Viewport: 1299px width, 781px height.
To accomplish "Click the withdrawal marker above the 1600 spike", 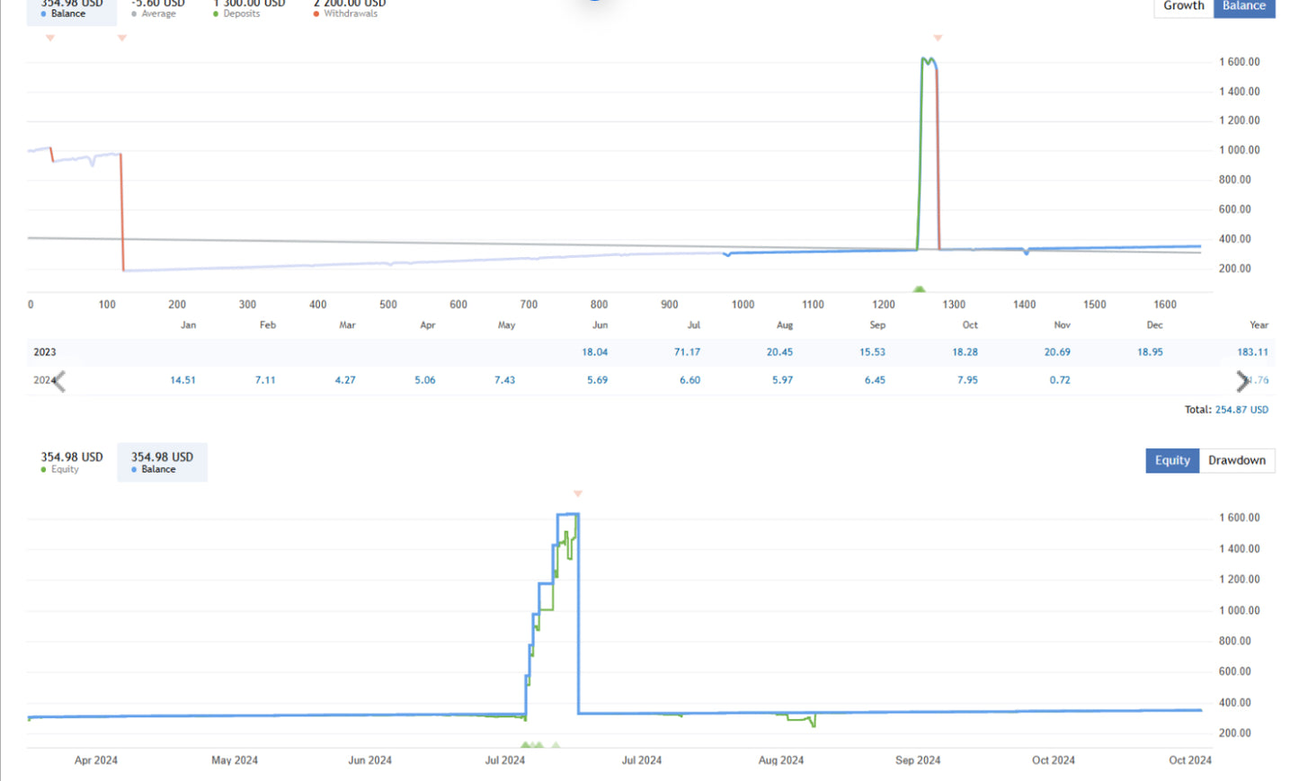I will coord(938,38).
